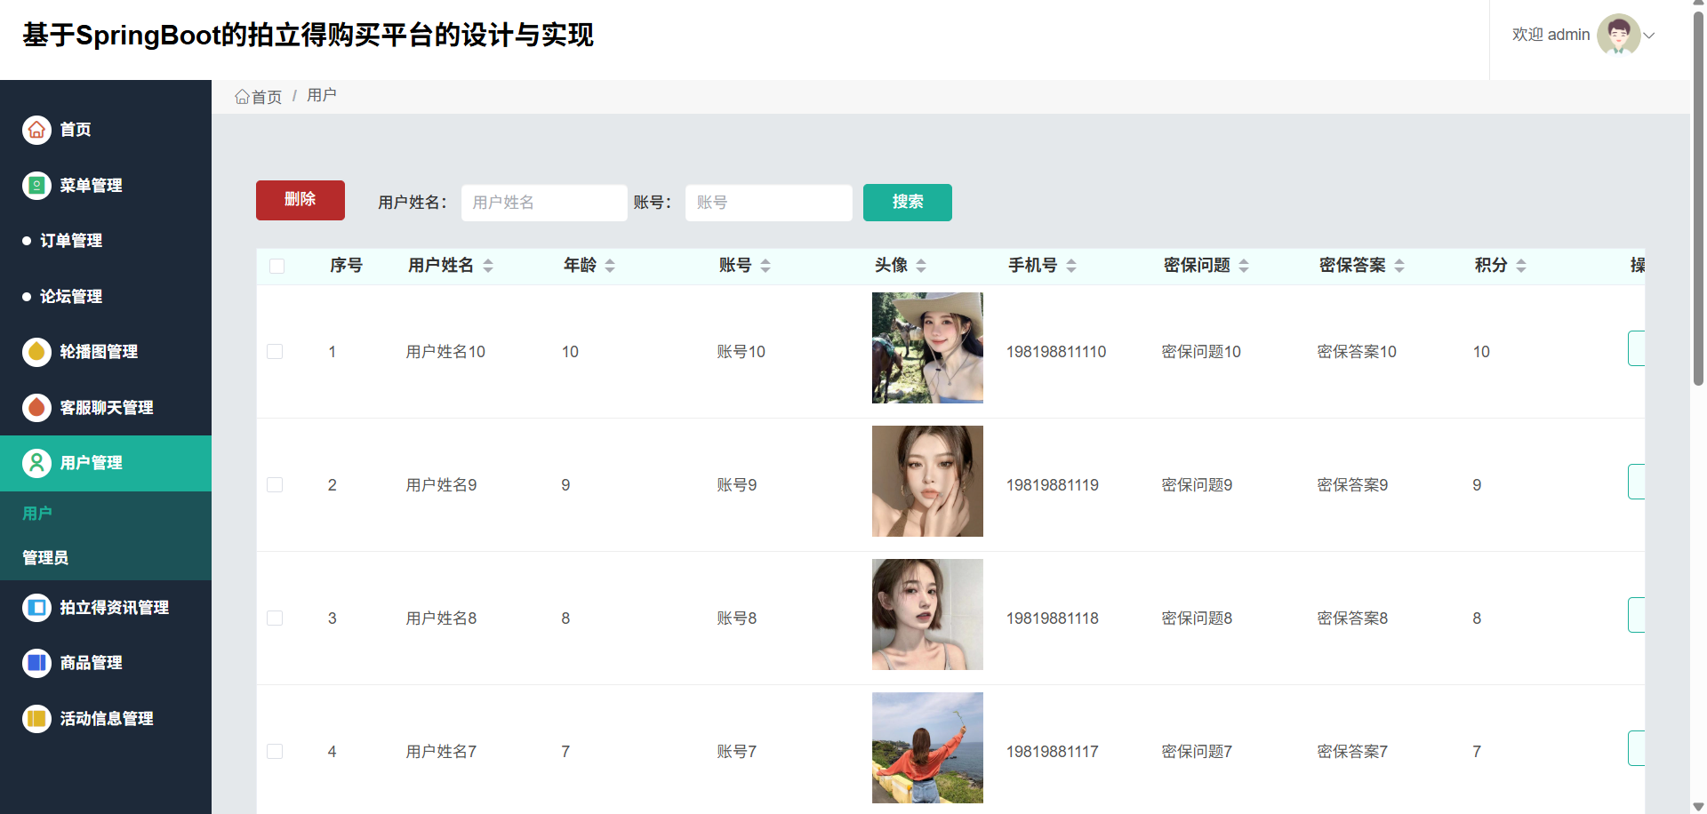Sort by 用户姓名 column arrows
1707x814 pixels.
coord(488,266)
